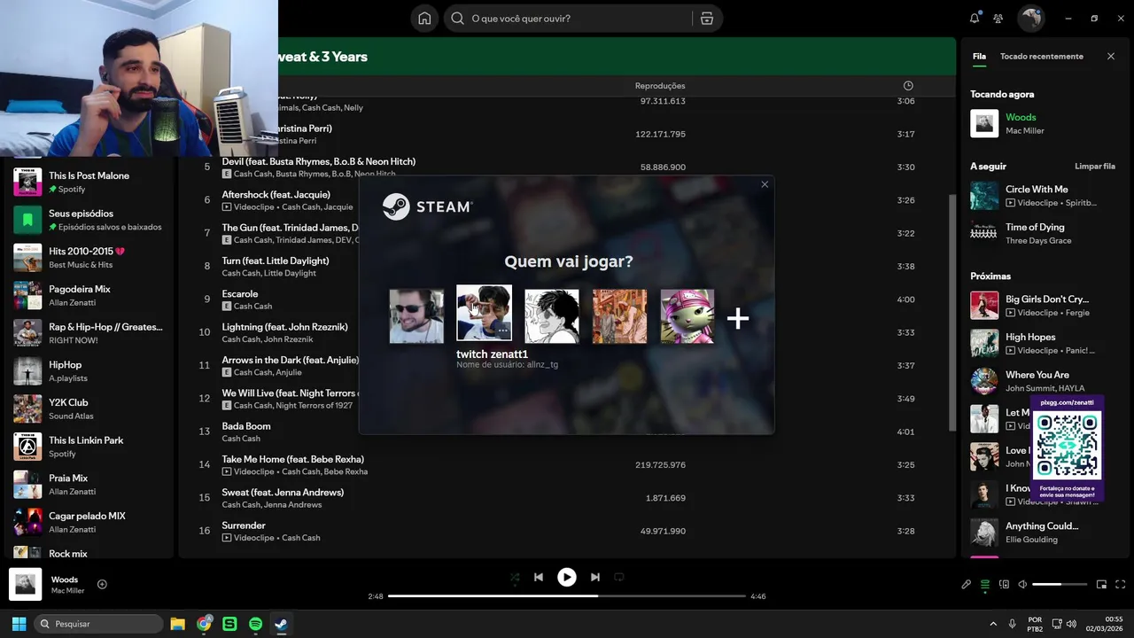The image size is (1134, 638).
Task: Open the HipHop playlist
Action: [88, 370]
